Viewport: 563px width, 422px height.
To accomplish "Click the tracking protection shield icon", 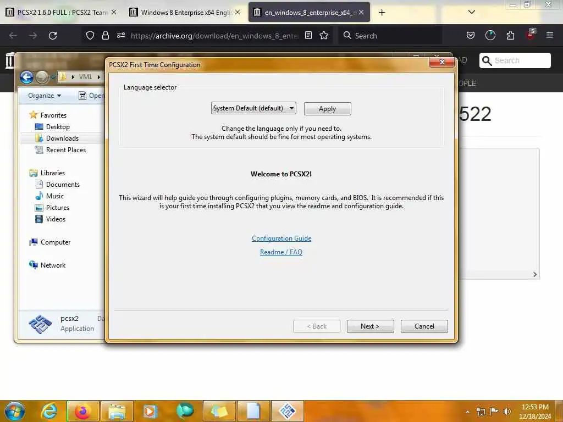I will (90, 36).
